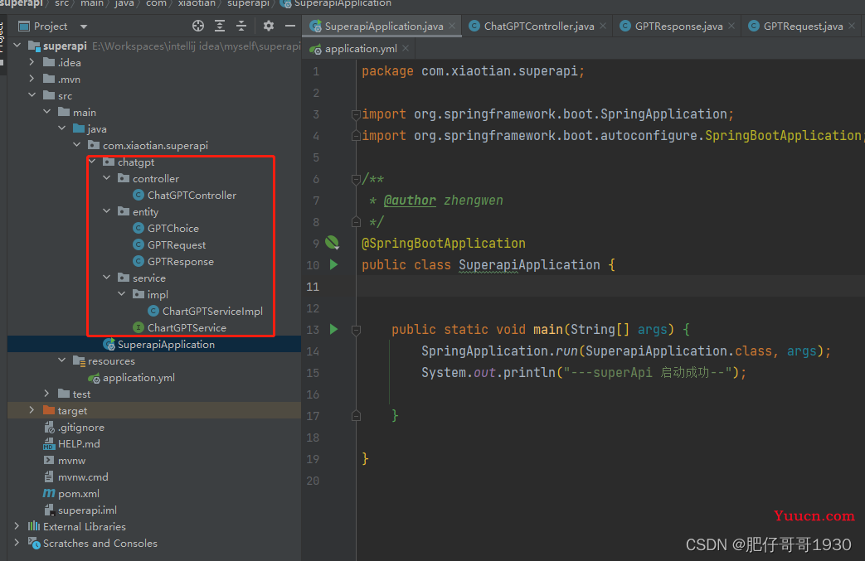Viewport: 865px width, 561px height.
Task: Click the @SpringBootApplication annotation on line 9
Action: [444, 243]
